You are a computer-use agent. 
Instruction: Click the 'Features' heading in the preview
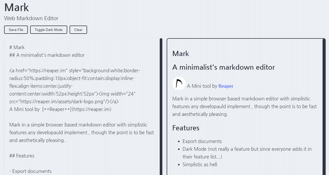(x=186, y=128)
